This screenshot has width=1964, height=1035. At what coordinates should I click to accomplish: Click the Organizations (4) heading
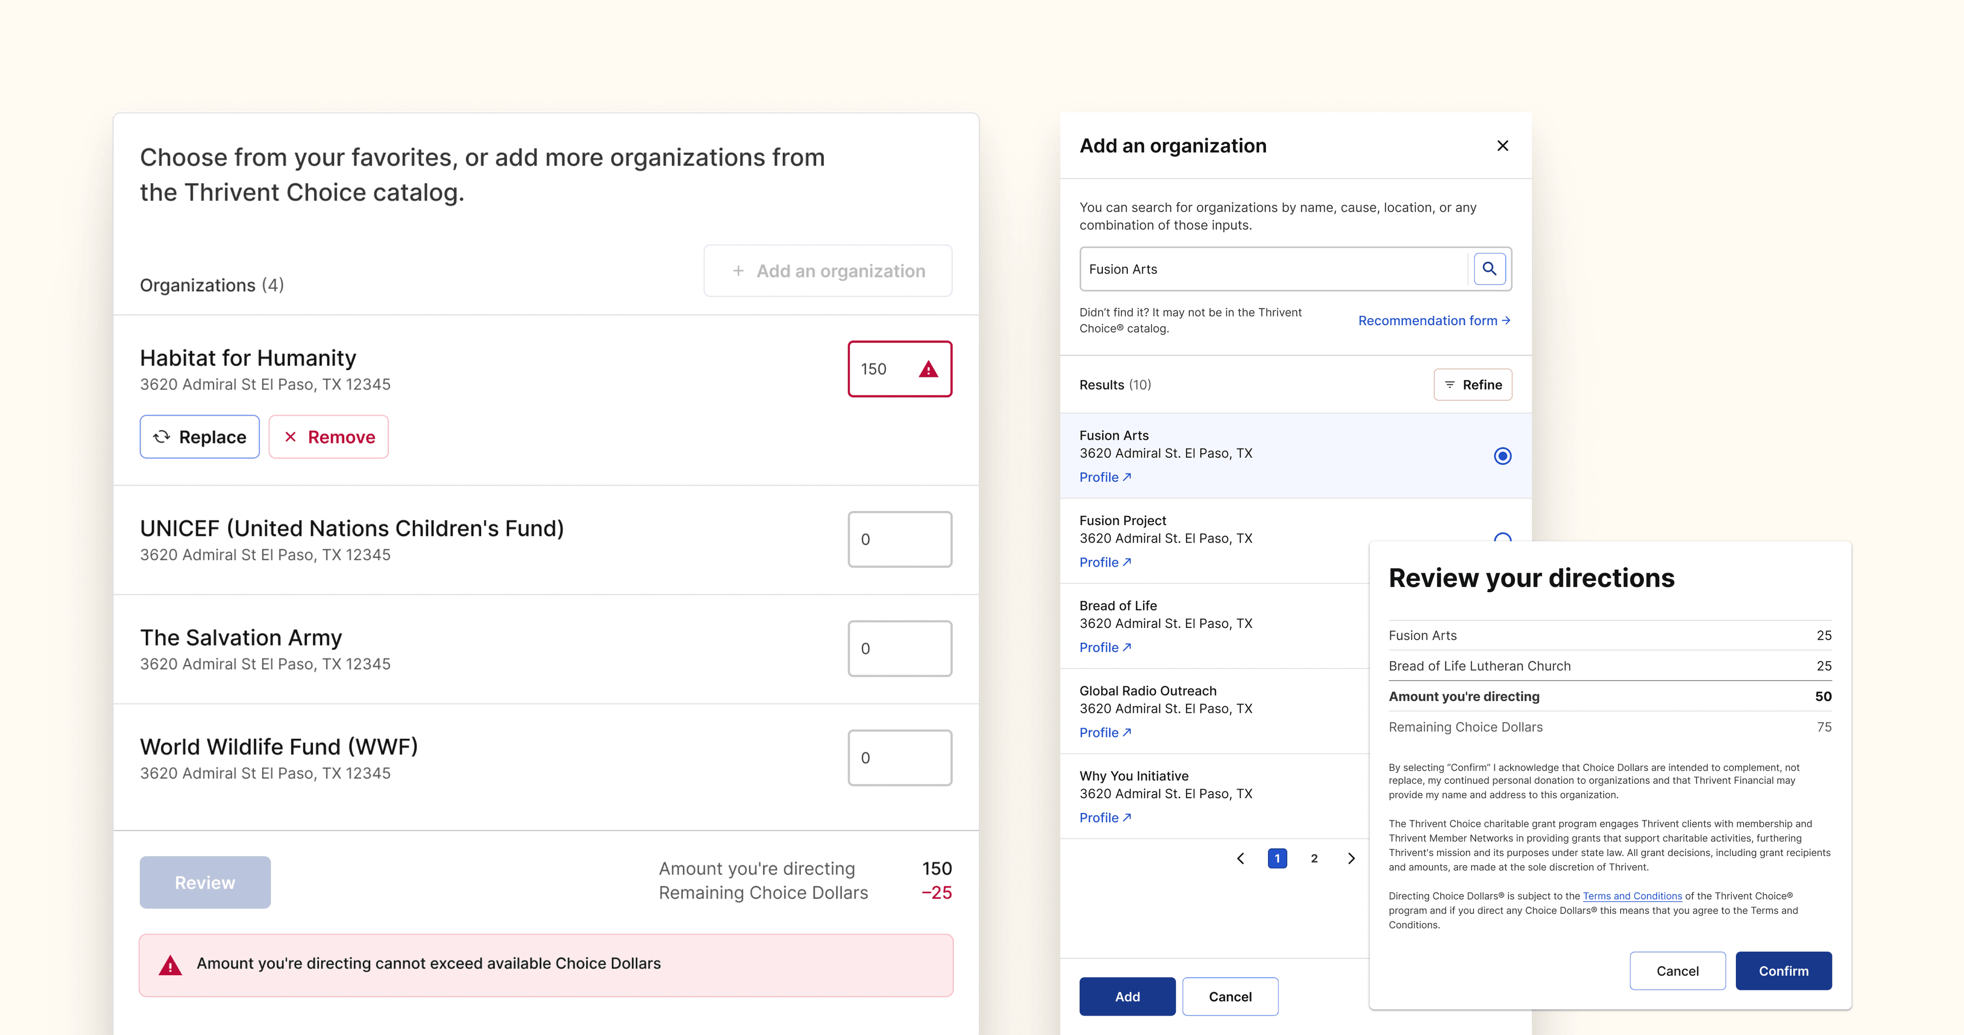(x=212, y=285)
